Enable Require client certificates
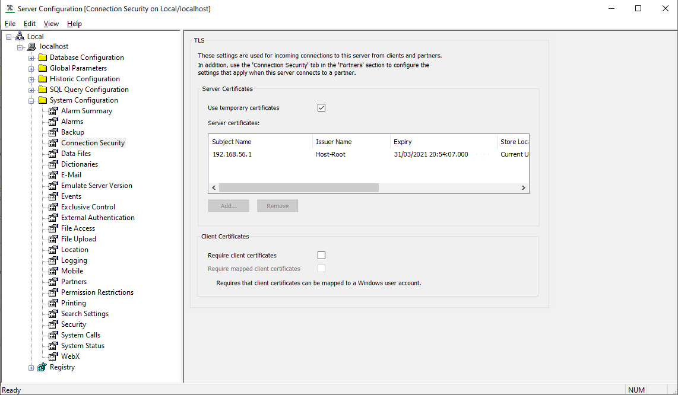Image resolution: width=678 pixels, height=395 pixels. (321, 255)
